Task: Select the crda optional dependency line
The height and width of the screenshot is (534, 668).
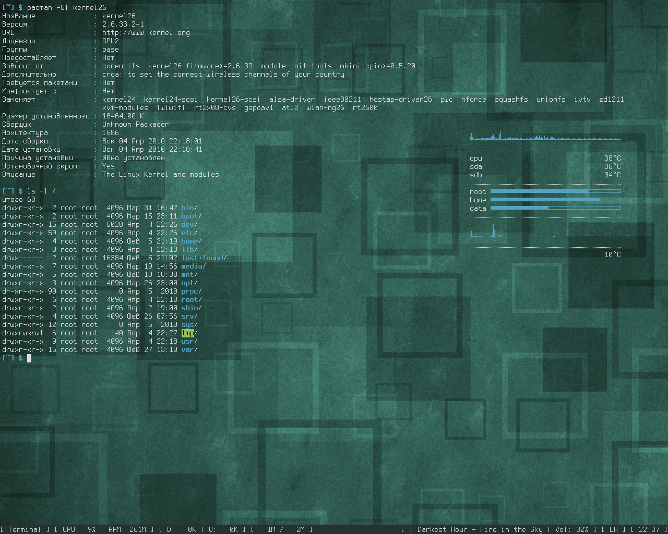Action: coord(223,74)
